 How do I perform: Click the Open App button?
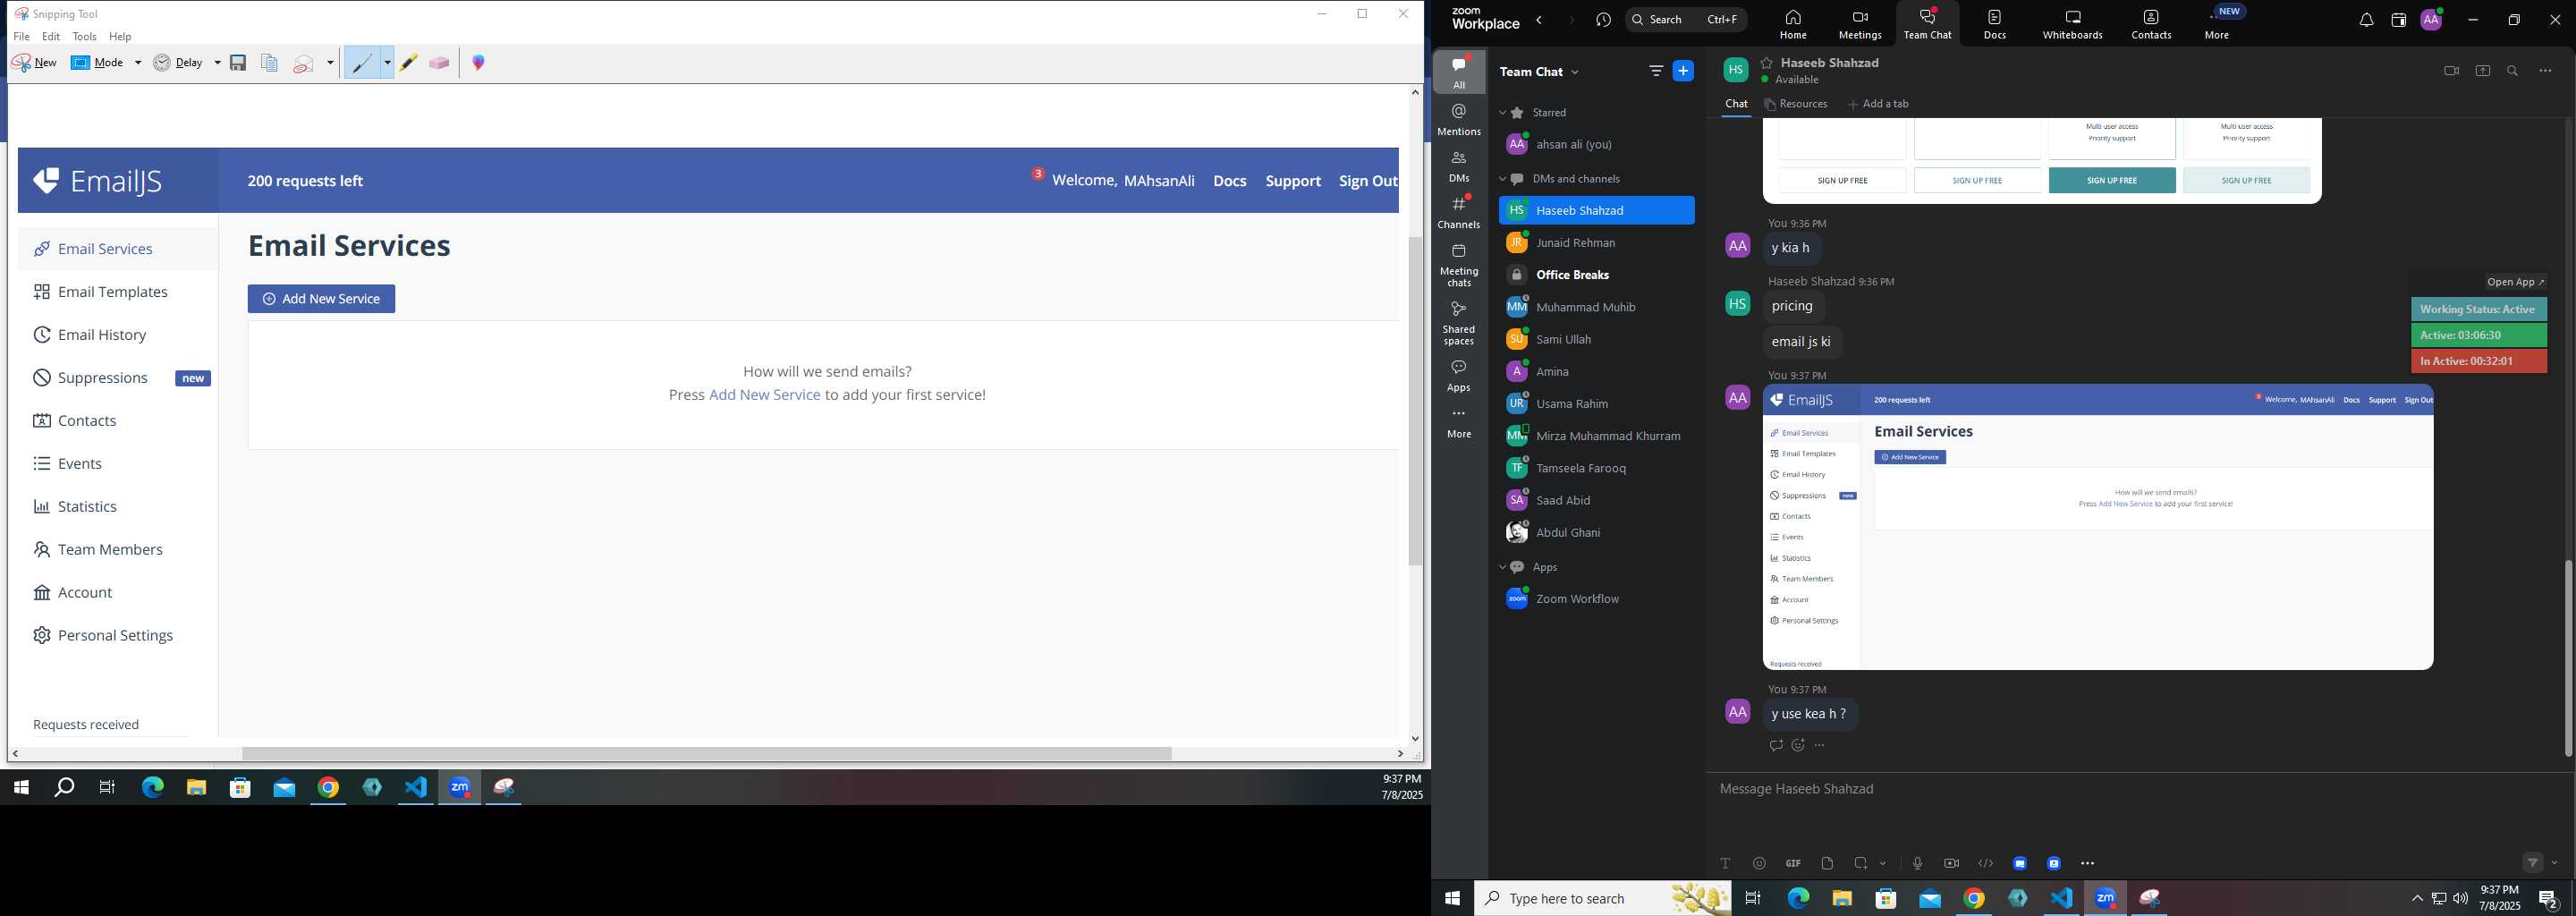(x=2516, y=282)
